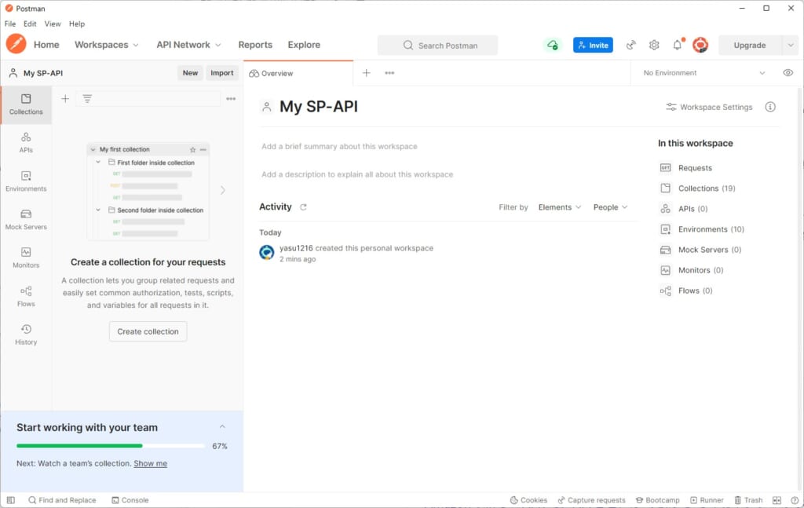
Task: Open Workspace Settings
Action: tap(709, 107)
